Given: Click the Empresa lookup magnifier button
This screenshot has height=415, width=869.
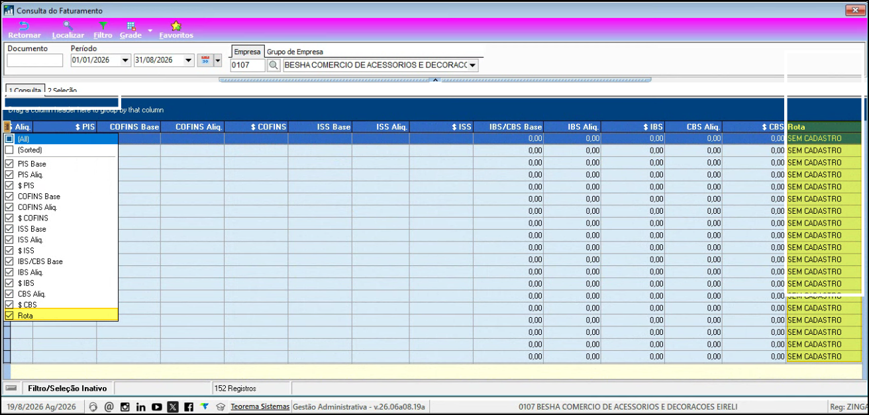Looking at the screenshot, I should click(x=274, y=65).
